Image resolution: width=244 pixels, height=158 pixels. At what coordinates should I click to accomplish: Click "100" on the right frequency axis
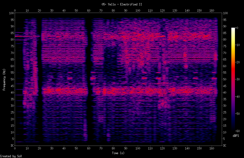coord(225,13)
